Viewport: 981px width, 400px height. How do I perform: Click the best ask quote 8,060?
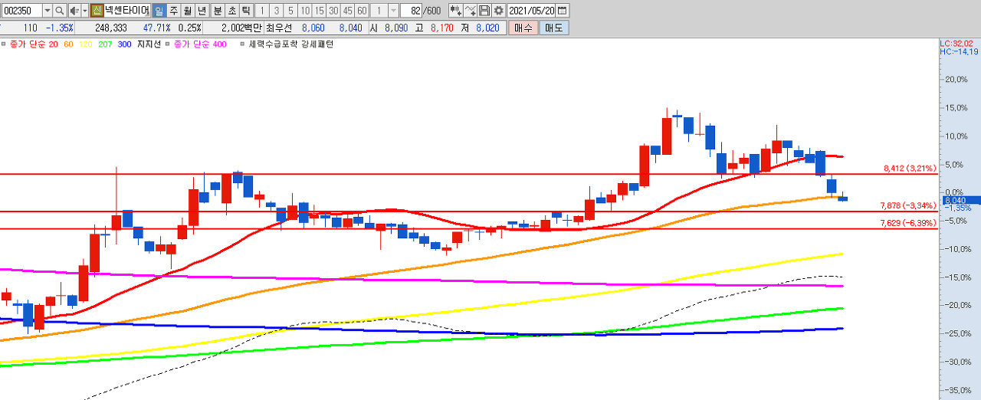pos(313,28)
